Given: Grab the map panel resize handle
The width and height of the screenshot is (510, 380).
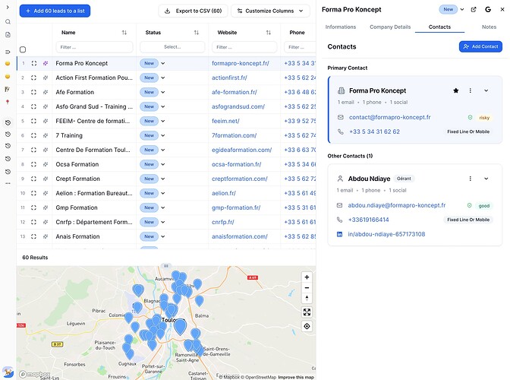Looking at the screenshot, I should point(166,266).
